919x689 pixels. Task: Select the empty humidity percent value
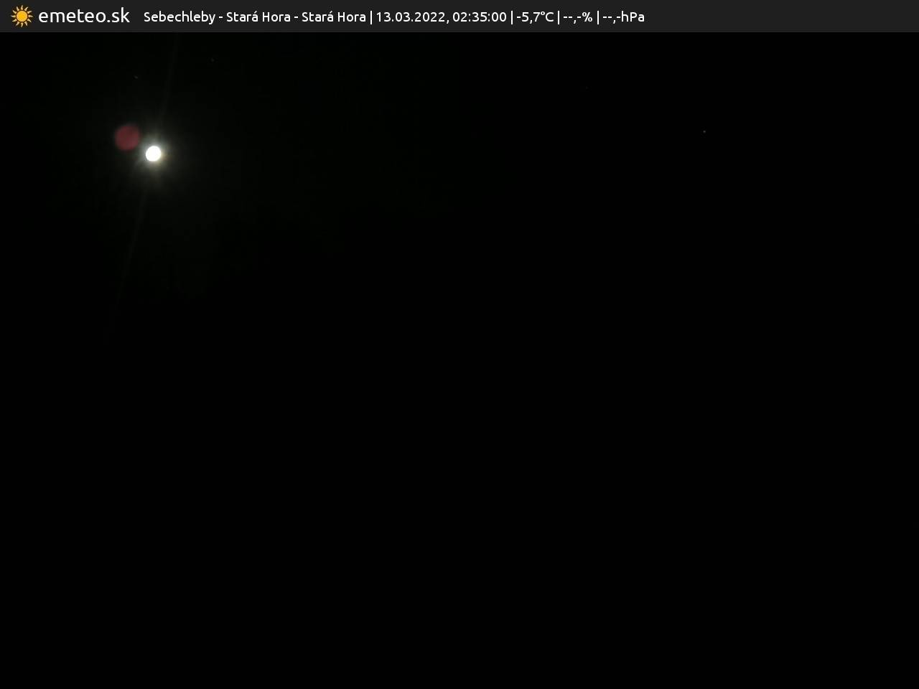tap(578, 17)
